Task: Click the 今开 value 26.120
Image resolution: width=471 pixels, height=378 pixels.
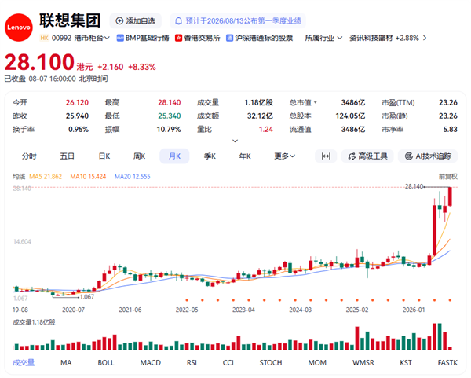Action: [77, 102]
